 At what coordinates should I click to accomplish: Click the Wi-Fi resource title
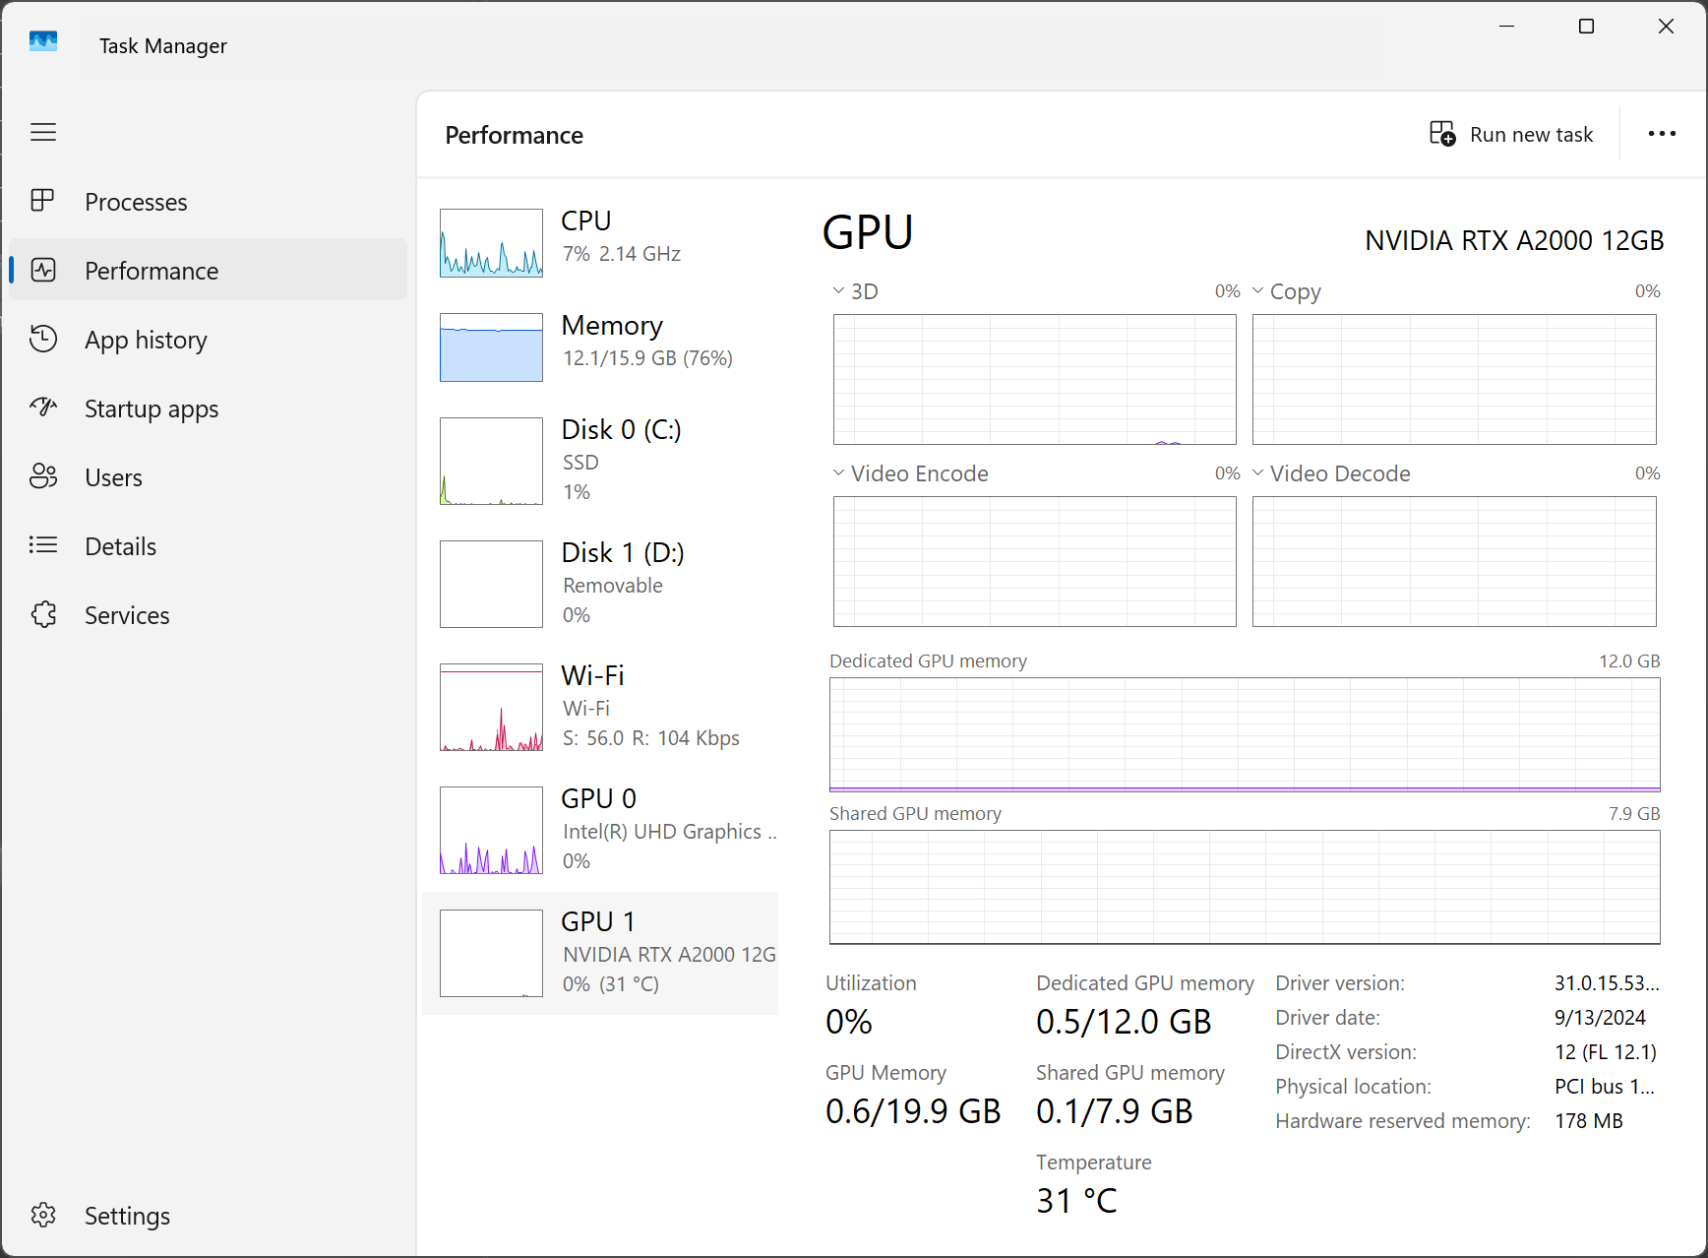(x=592, y=675)
